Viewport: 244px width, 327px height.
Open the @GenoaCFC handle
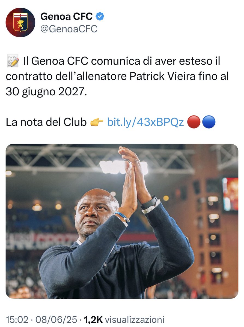tap(69, 29)
